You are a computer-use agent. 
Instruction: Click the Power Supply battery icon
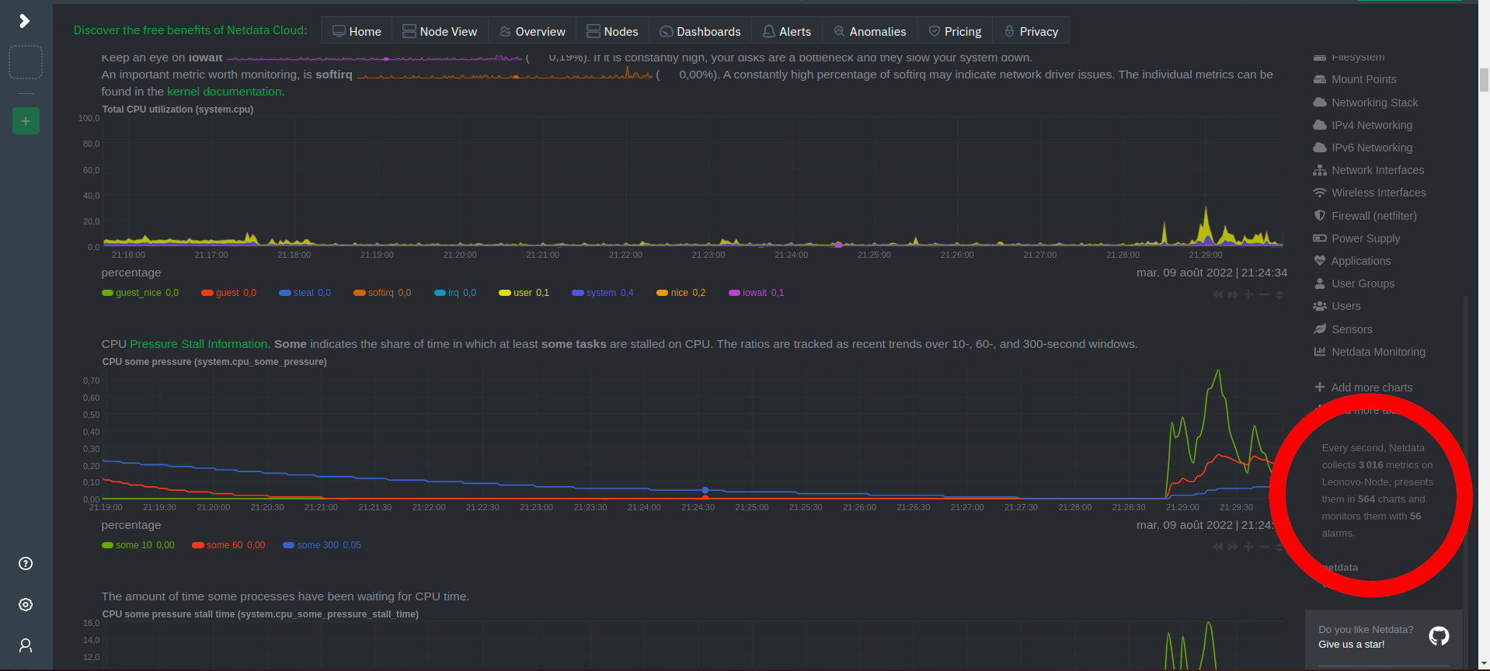pos(1319,238)
